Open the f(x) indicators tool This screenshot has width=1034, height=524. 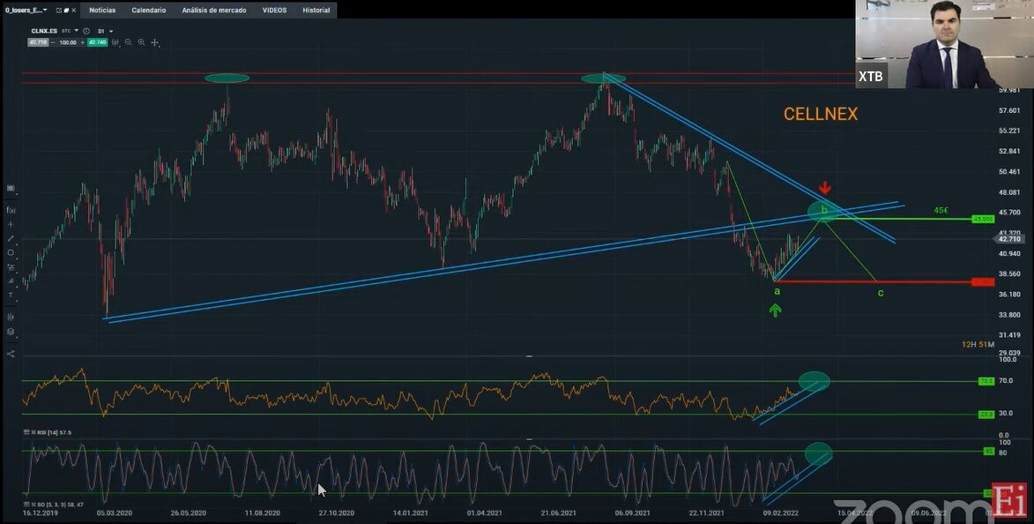tap(11, 210)
